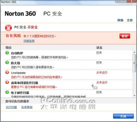
Task: Click the list scrollbar thumb
Action: pos(135,63)
